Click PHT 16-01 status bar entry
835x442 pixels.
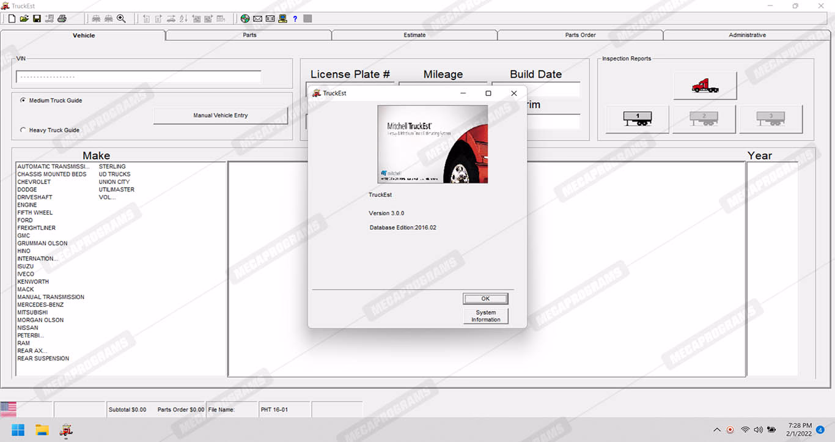[274, 410]
